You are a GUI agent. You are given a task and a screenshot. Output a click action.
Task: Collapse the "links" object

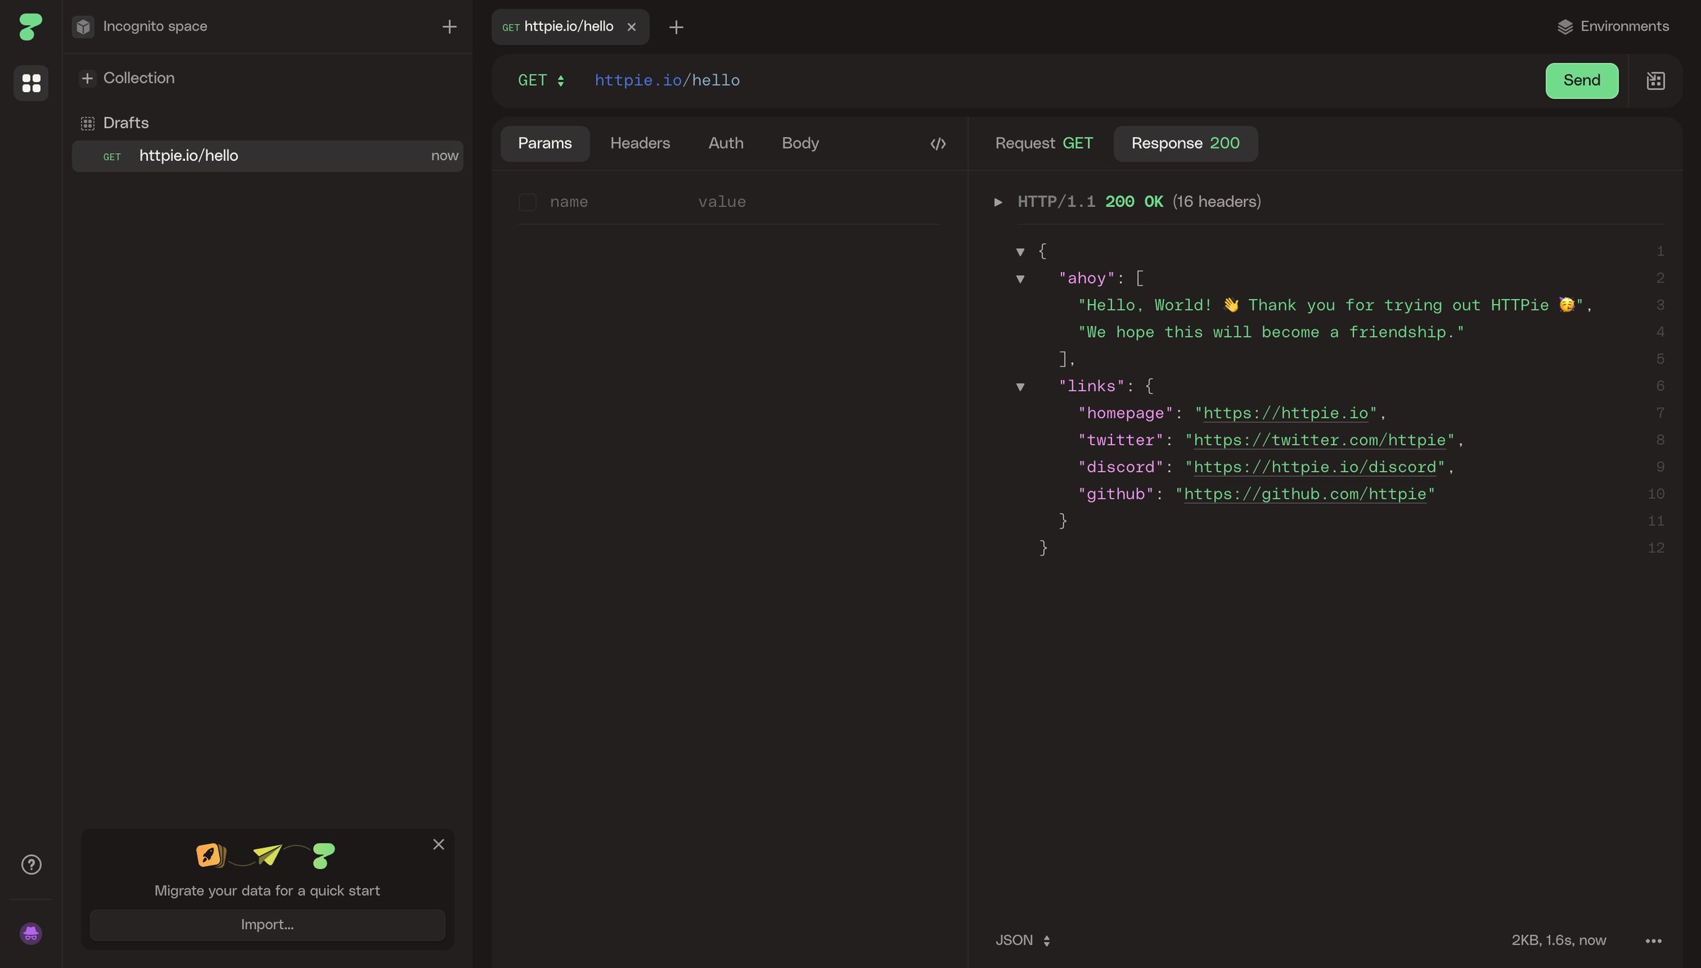(1021, 387)
